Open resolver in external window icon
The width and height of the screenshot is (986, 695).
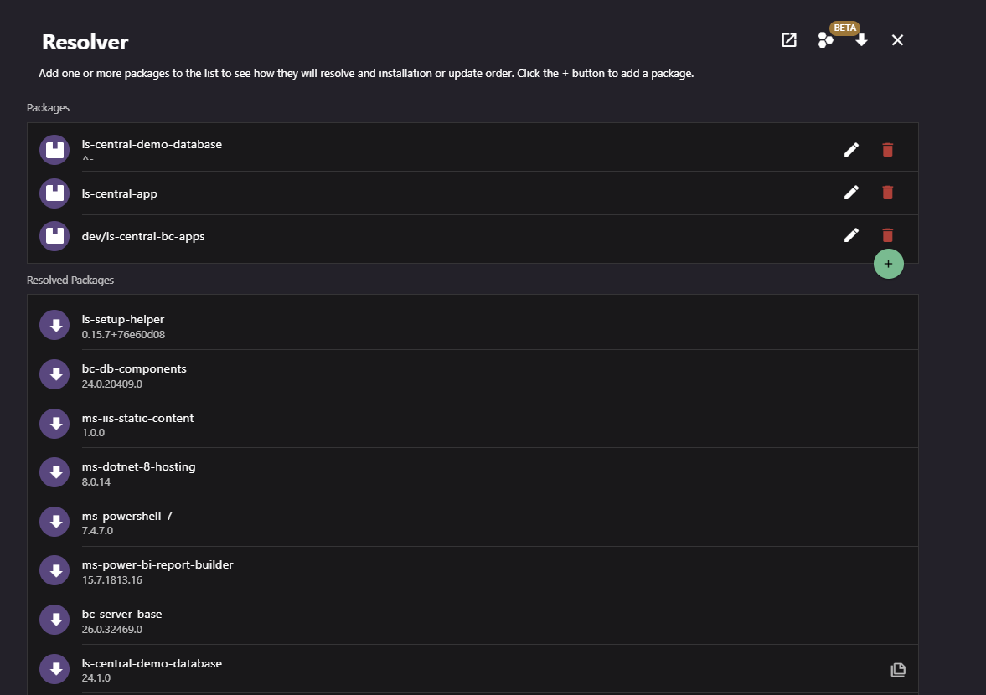[x=788, y=40]
